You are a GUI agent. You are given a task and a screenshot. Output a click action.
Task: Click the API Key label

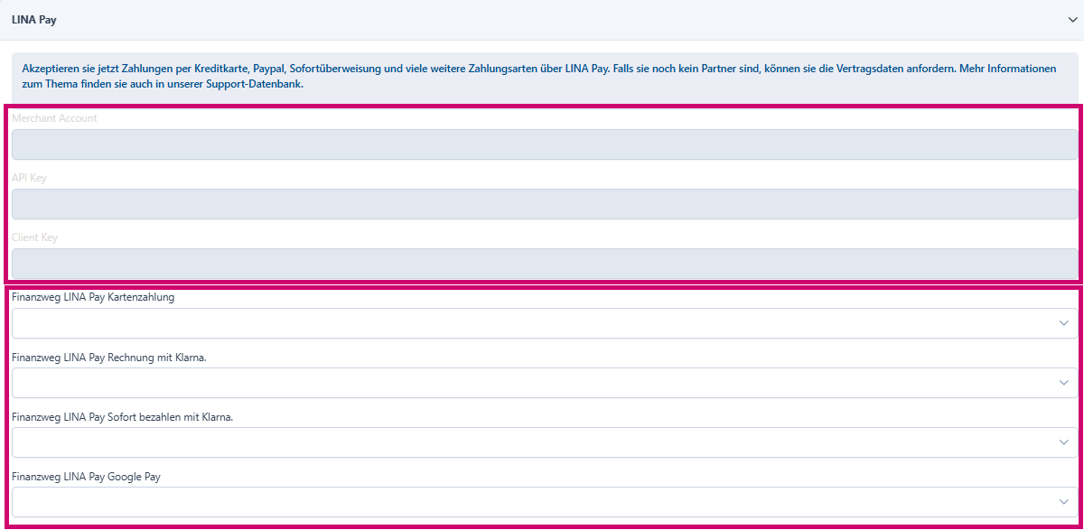tap(29, 178)
